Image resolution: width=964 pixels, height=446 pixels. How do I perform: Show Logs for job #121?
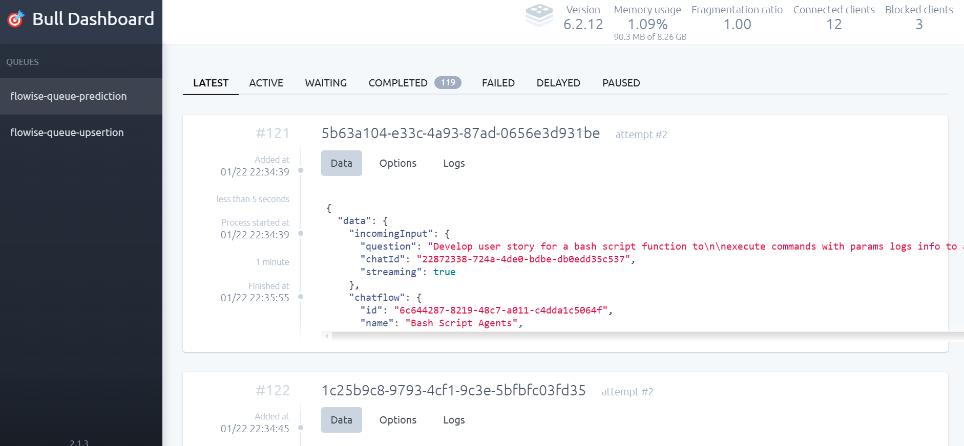coord(454,163)
